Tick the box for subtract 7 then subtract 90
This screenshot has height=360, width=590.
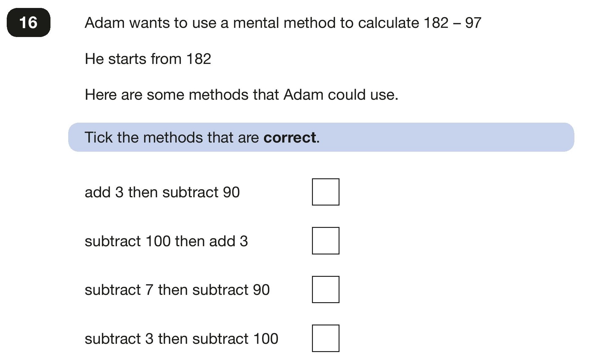pos(325,289)
